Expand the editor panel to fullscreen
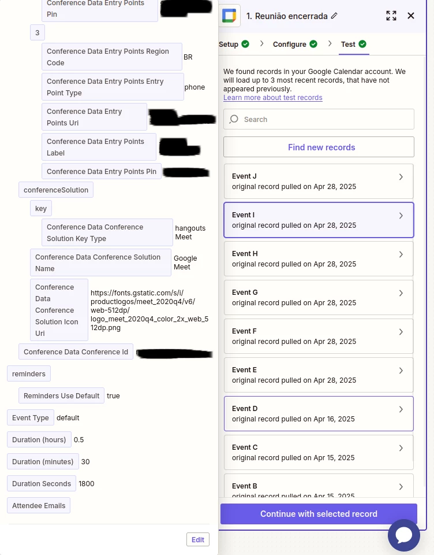The width and height of the screenshot is (434, 555). tap(391, 16)
